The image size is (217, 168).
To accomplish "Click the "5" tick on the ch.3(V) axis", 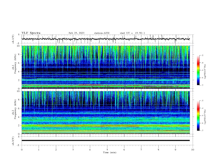I will pyautogui.click(x=19, y=137).
